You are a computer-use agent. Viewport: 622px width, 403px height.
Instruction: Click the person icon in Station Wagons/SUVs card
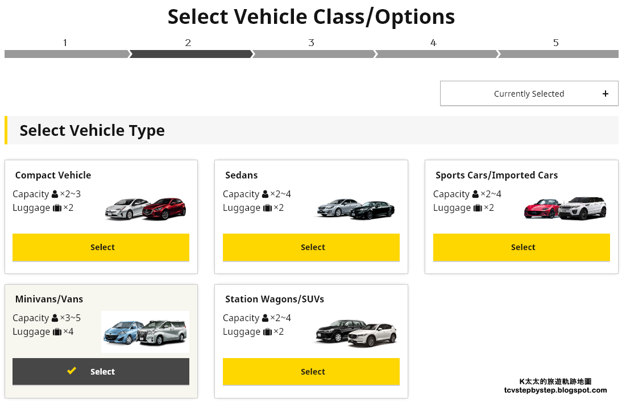pyautogui.click(x=265, y=318)
